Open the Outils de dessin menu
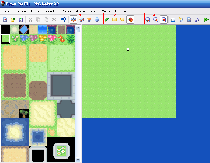 74,11
